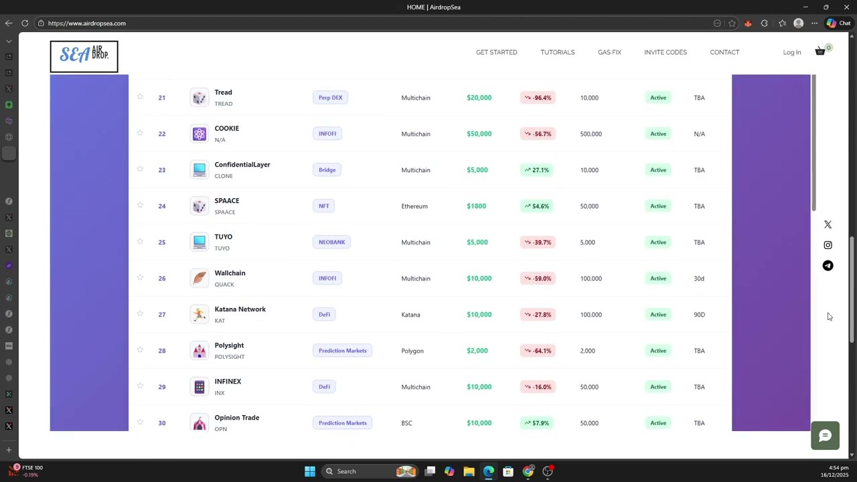This screenshot has height=482, width=857.
Task: Click the Polysight project icon
Action: pyautogui.click(x=199, y=351)
